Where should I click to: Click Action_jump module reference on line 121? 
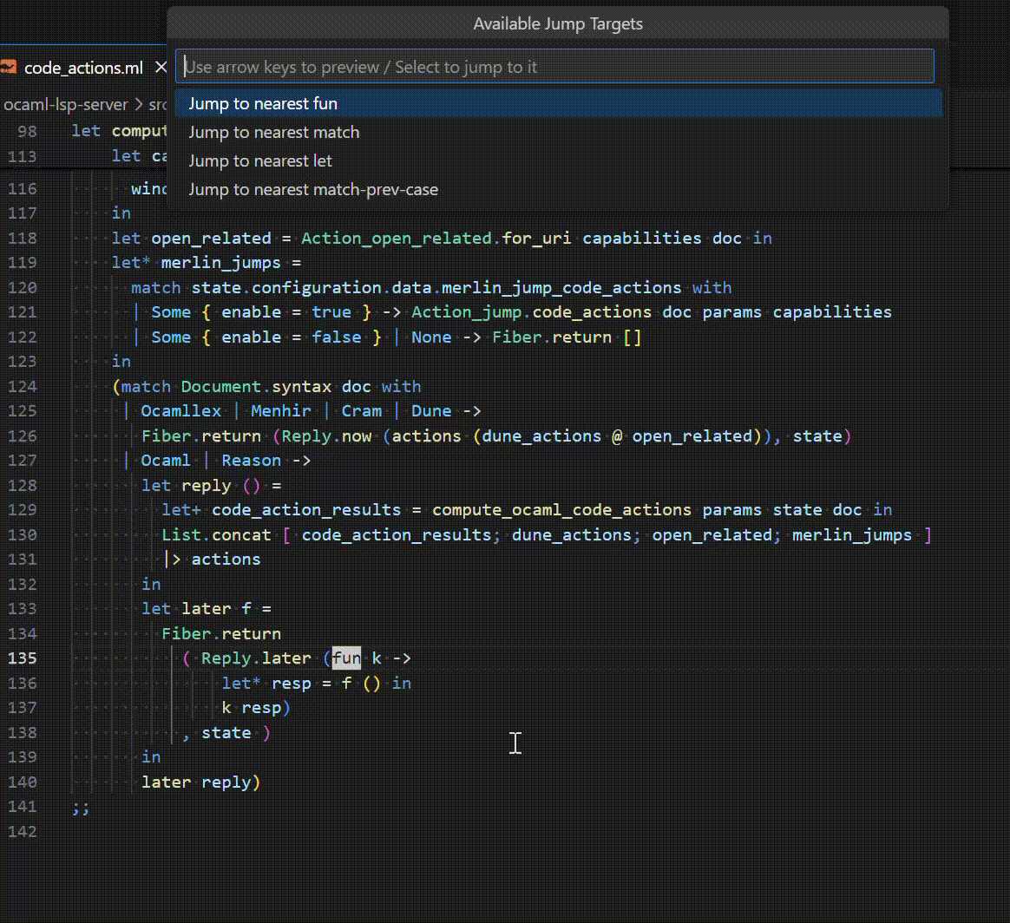pos(467,311)
